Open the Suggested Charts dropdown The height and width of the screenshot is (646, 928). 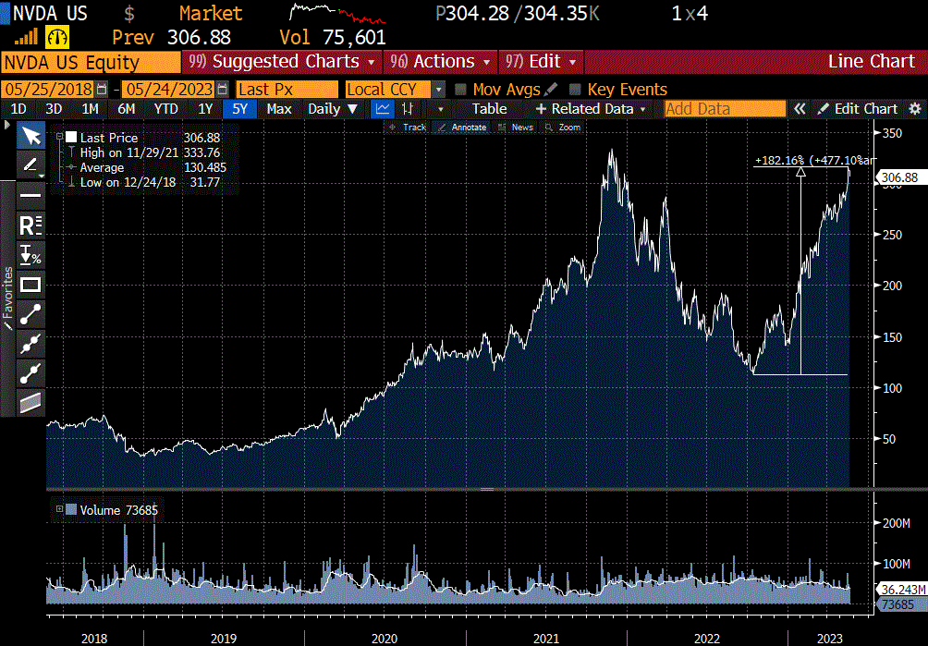[x=282, y=62]
